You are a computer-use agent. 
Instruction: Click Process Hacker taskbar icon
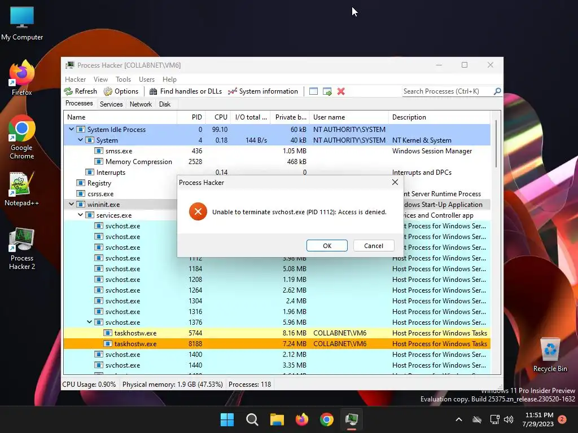(x=352, y=419)
